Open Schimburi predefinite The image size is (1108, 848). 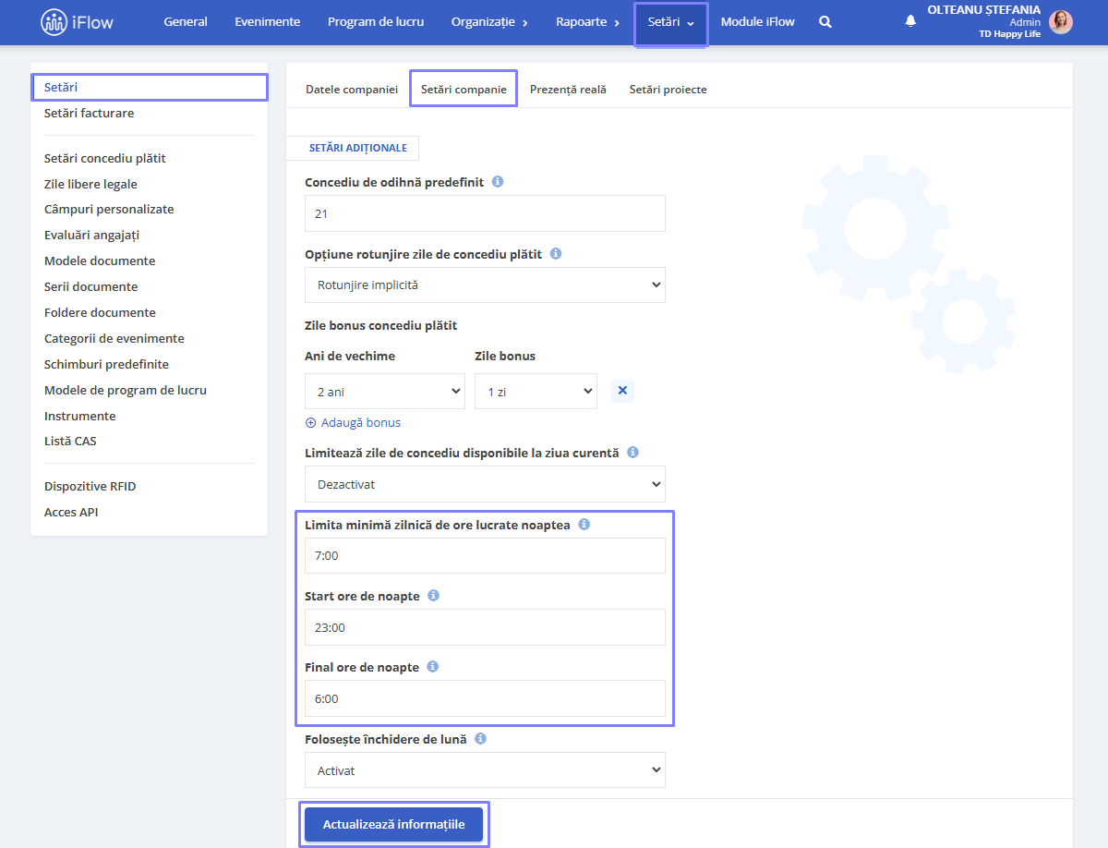(x=106, y=364)
